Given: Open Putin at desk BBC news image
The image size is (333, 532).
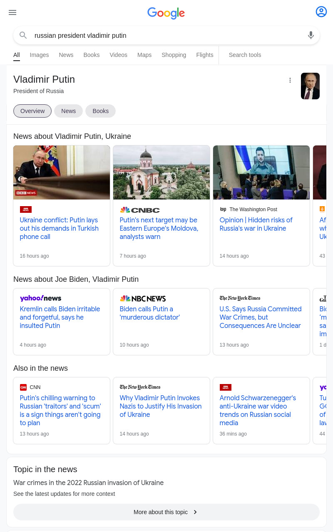Looking at the screenshot, I should (62, 172).
